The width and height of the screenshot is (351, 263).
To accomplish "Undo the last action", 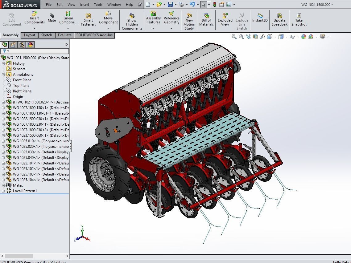I will tap(192, 4).
